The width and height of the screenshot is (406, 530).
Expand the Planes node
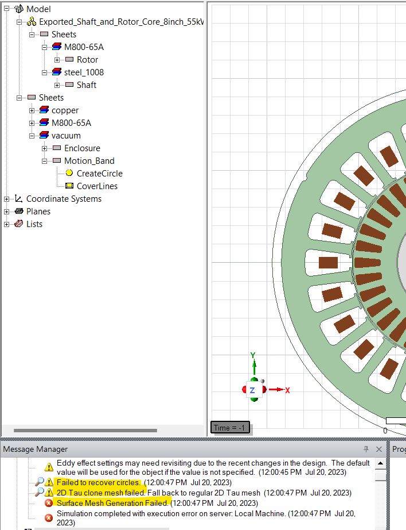[6, 212]
